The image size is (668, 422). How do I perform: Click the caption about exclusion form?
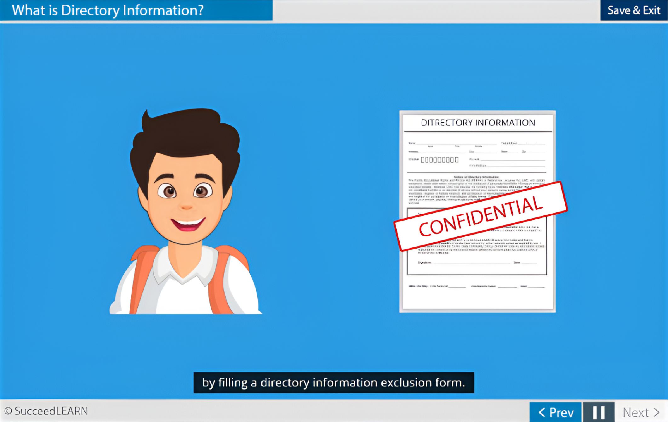point(334,383)
